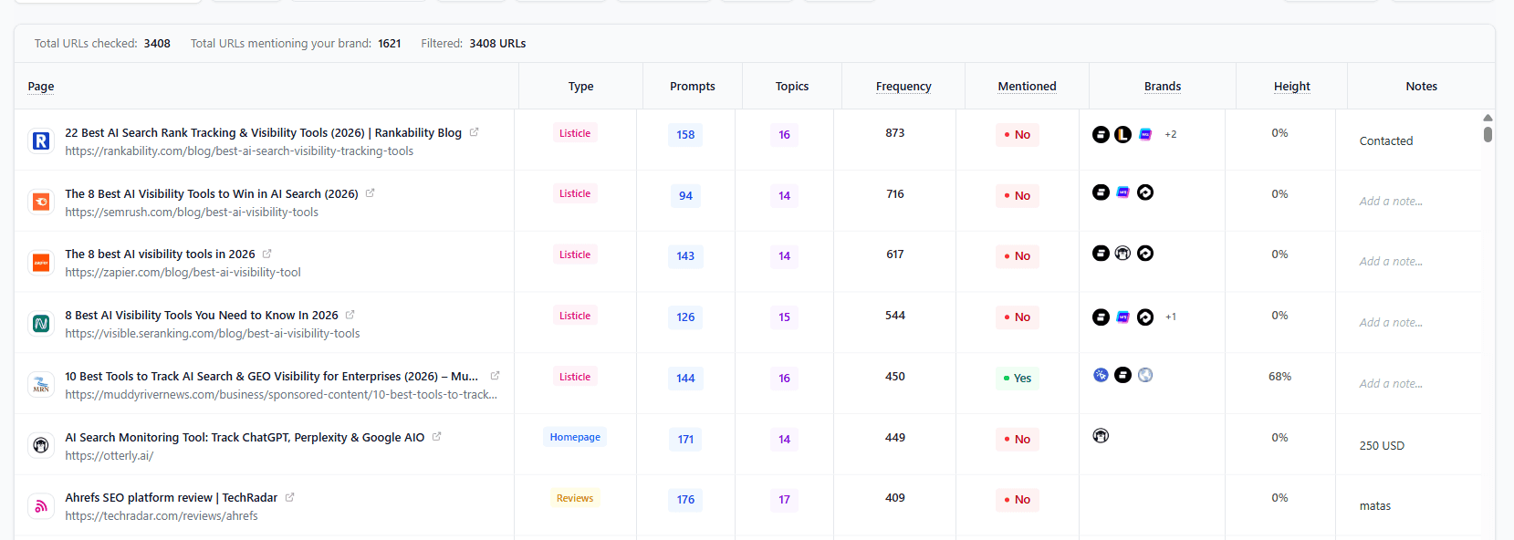The height and width of the screenshot is (540, 1514).
Task: Edit the 'Contacted' note
Action: (1386, 140)
